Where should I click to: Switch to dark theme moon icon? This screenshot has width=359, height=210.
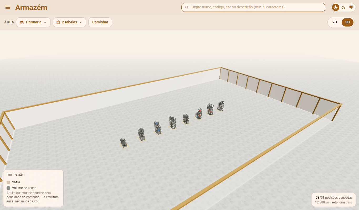(x=343, y=7)
